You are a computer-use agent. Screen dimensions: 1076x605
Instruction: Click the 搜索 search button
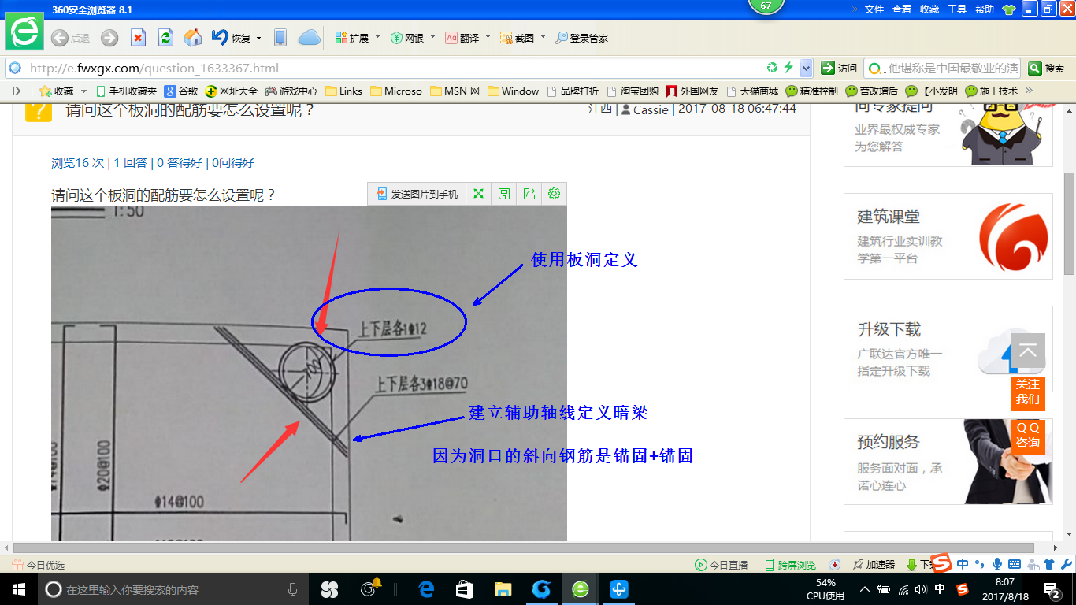[1048, 68]
